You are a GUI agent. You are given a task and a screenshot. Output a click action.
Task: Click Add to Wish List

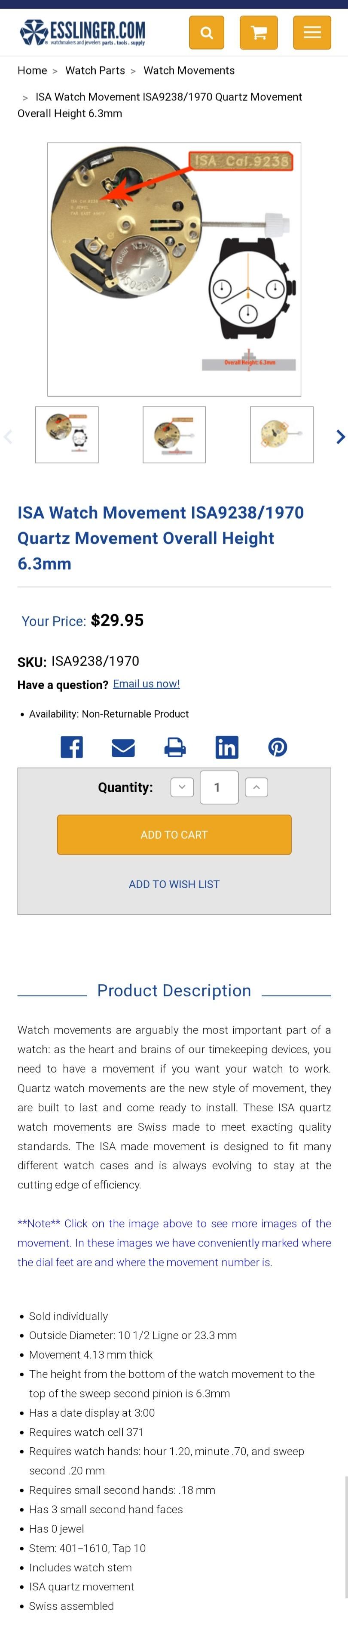[x=174, y=884]
